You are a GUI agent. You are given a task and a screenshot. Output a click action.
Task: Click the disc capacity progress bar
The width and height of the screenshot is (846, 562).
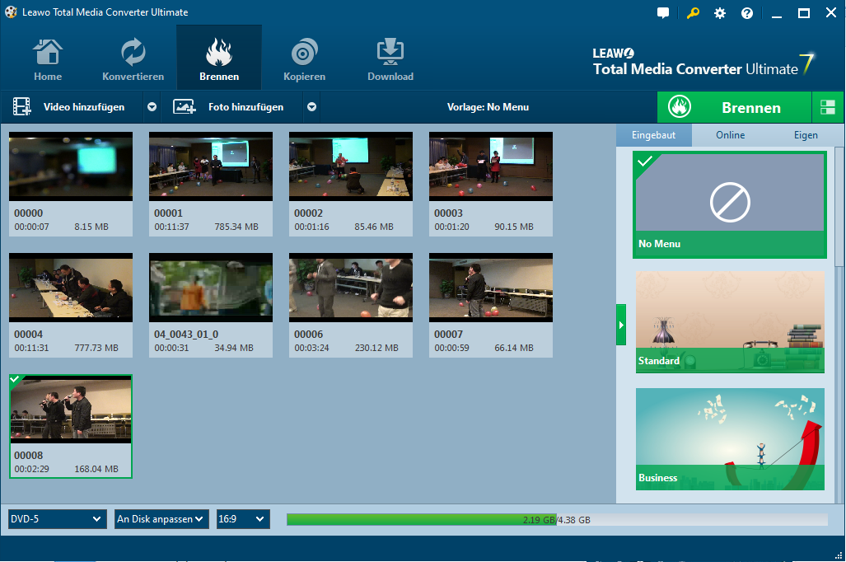pyautogui.click(x=556, y=519)
